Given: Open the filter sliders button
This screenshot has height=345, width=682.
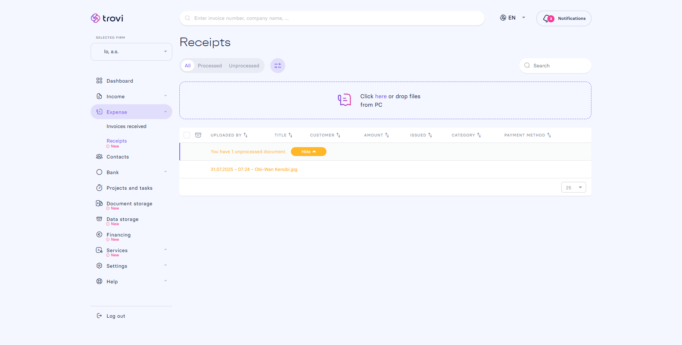Looking at the screenshot, I should point(278,66).
